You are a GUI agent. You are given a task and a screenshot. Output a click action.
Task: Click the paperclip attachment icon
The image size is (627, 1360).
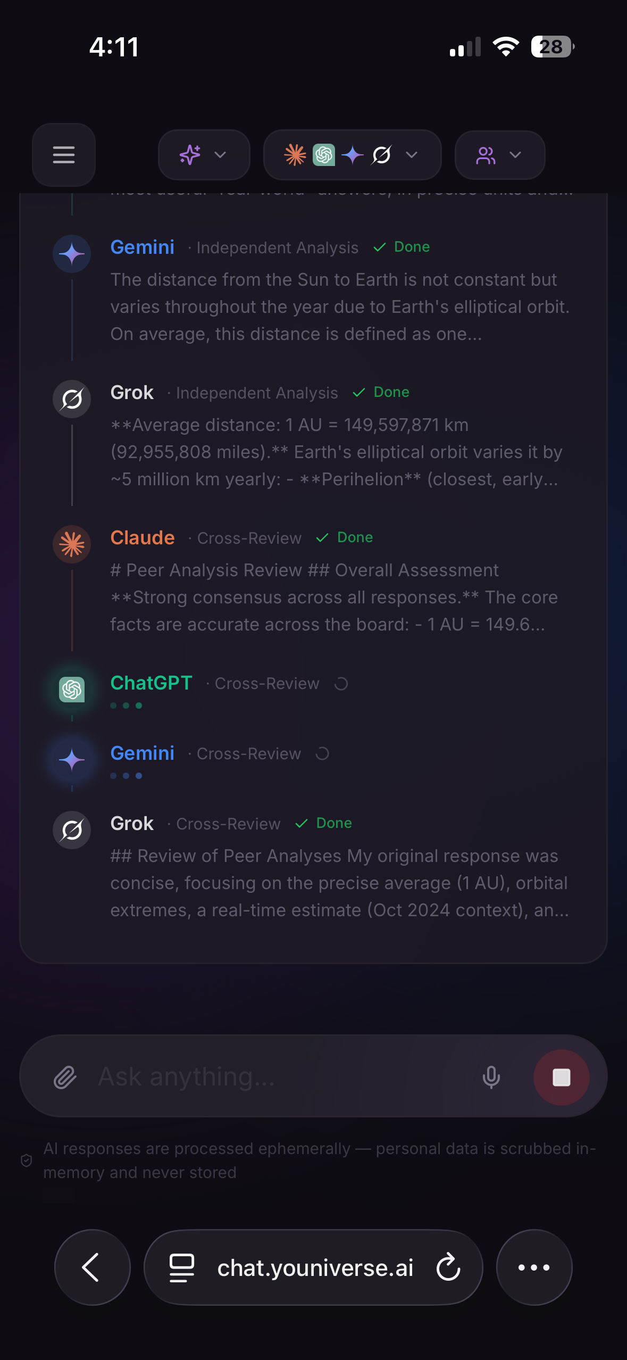click(65, 1076)
